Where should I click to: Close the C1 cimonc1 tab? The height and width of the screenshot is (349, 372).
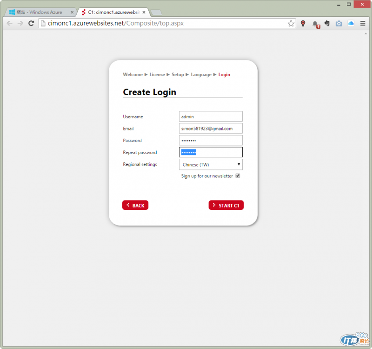(x=144, y=13)
